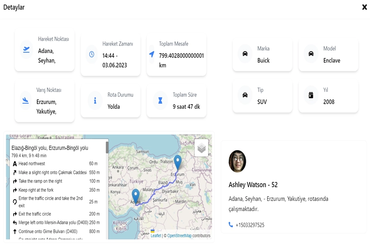Click the Ukraine flag icon in map attribution

[153, 231]
